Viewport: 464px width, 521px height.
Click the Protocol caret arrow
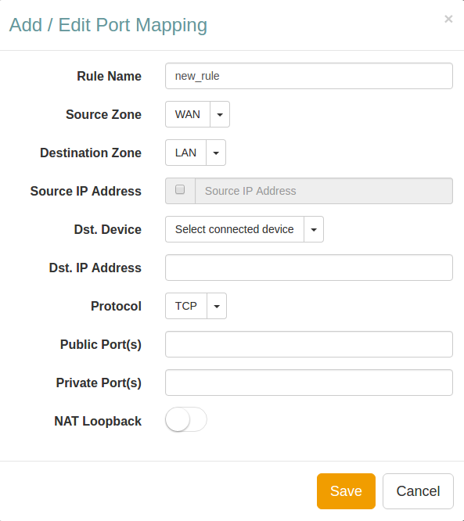(217, 306)
